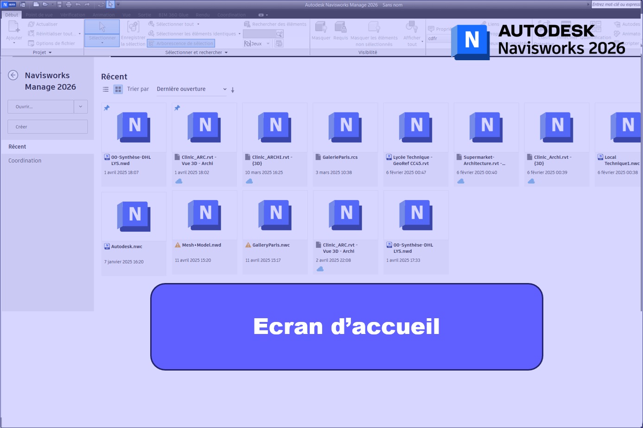
Task: Switch recent files to list view
Action: click(x=106, y=89)
